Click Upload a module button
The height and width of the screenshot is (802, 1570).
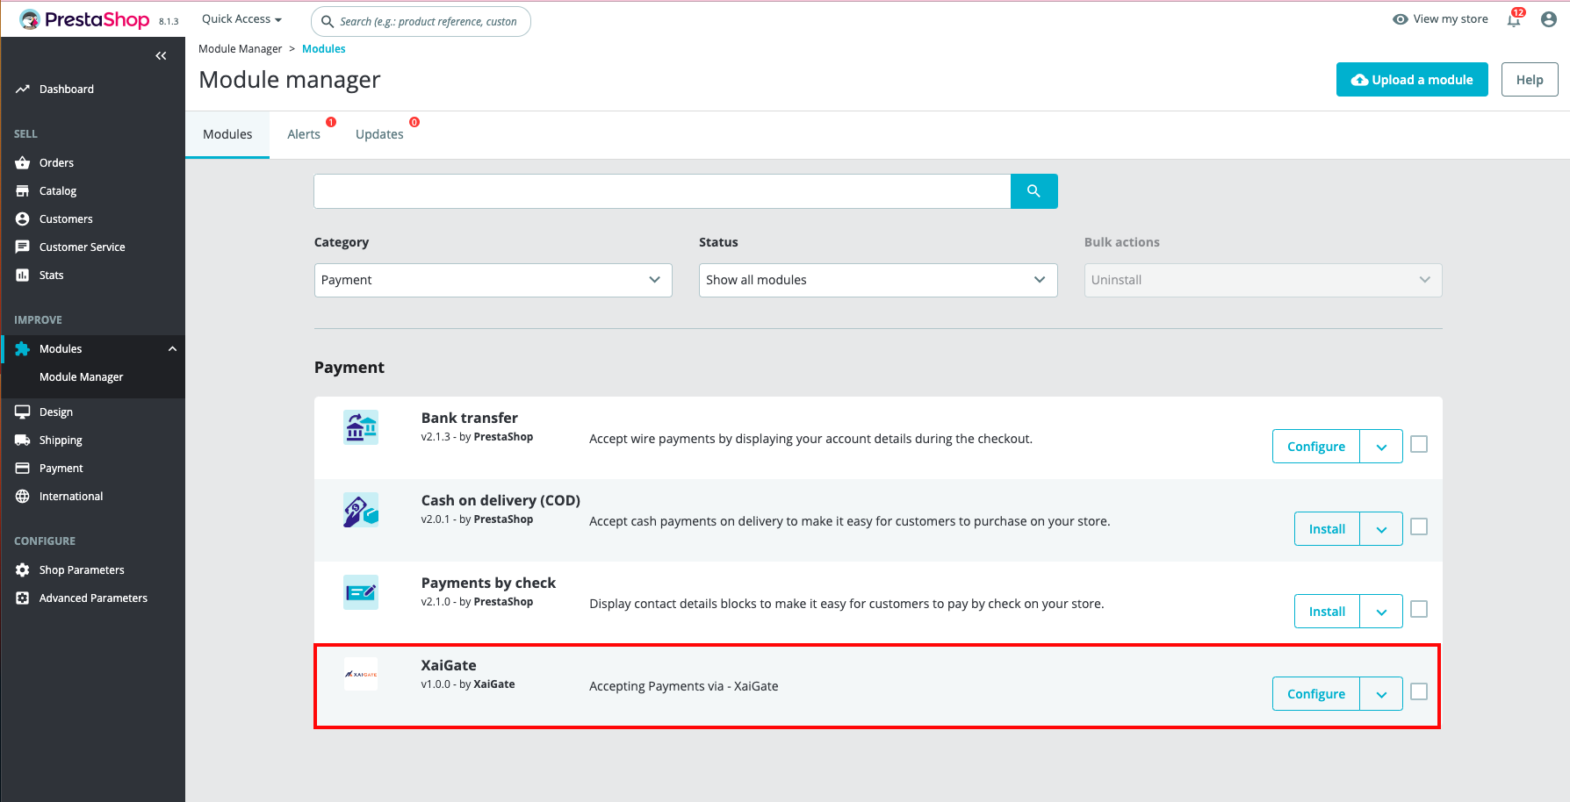(x=1412, y=80)
